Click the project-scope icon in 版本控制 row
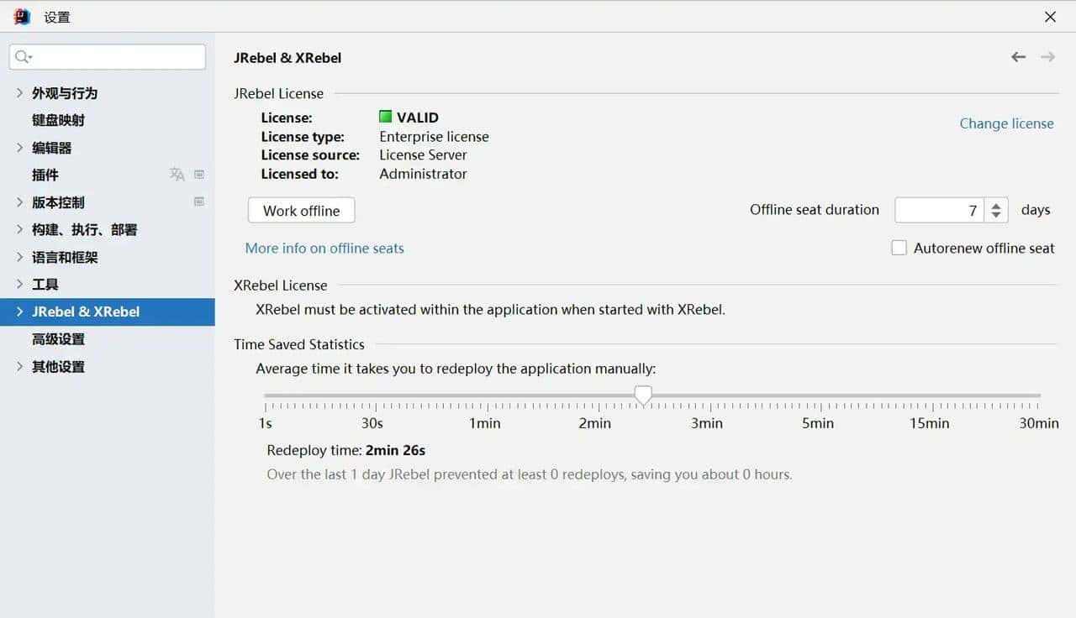The height and width of the screenshot is (618, 1076). point(199,202)
